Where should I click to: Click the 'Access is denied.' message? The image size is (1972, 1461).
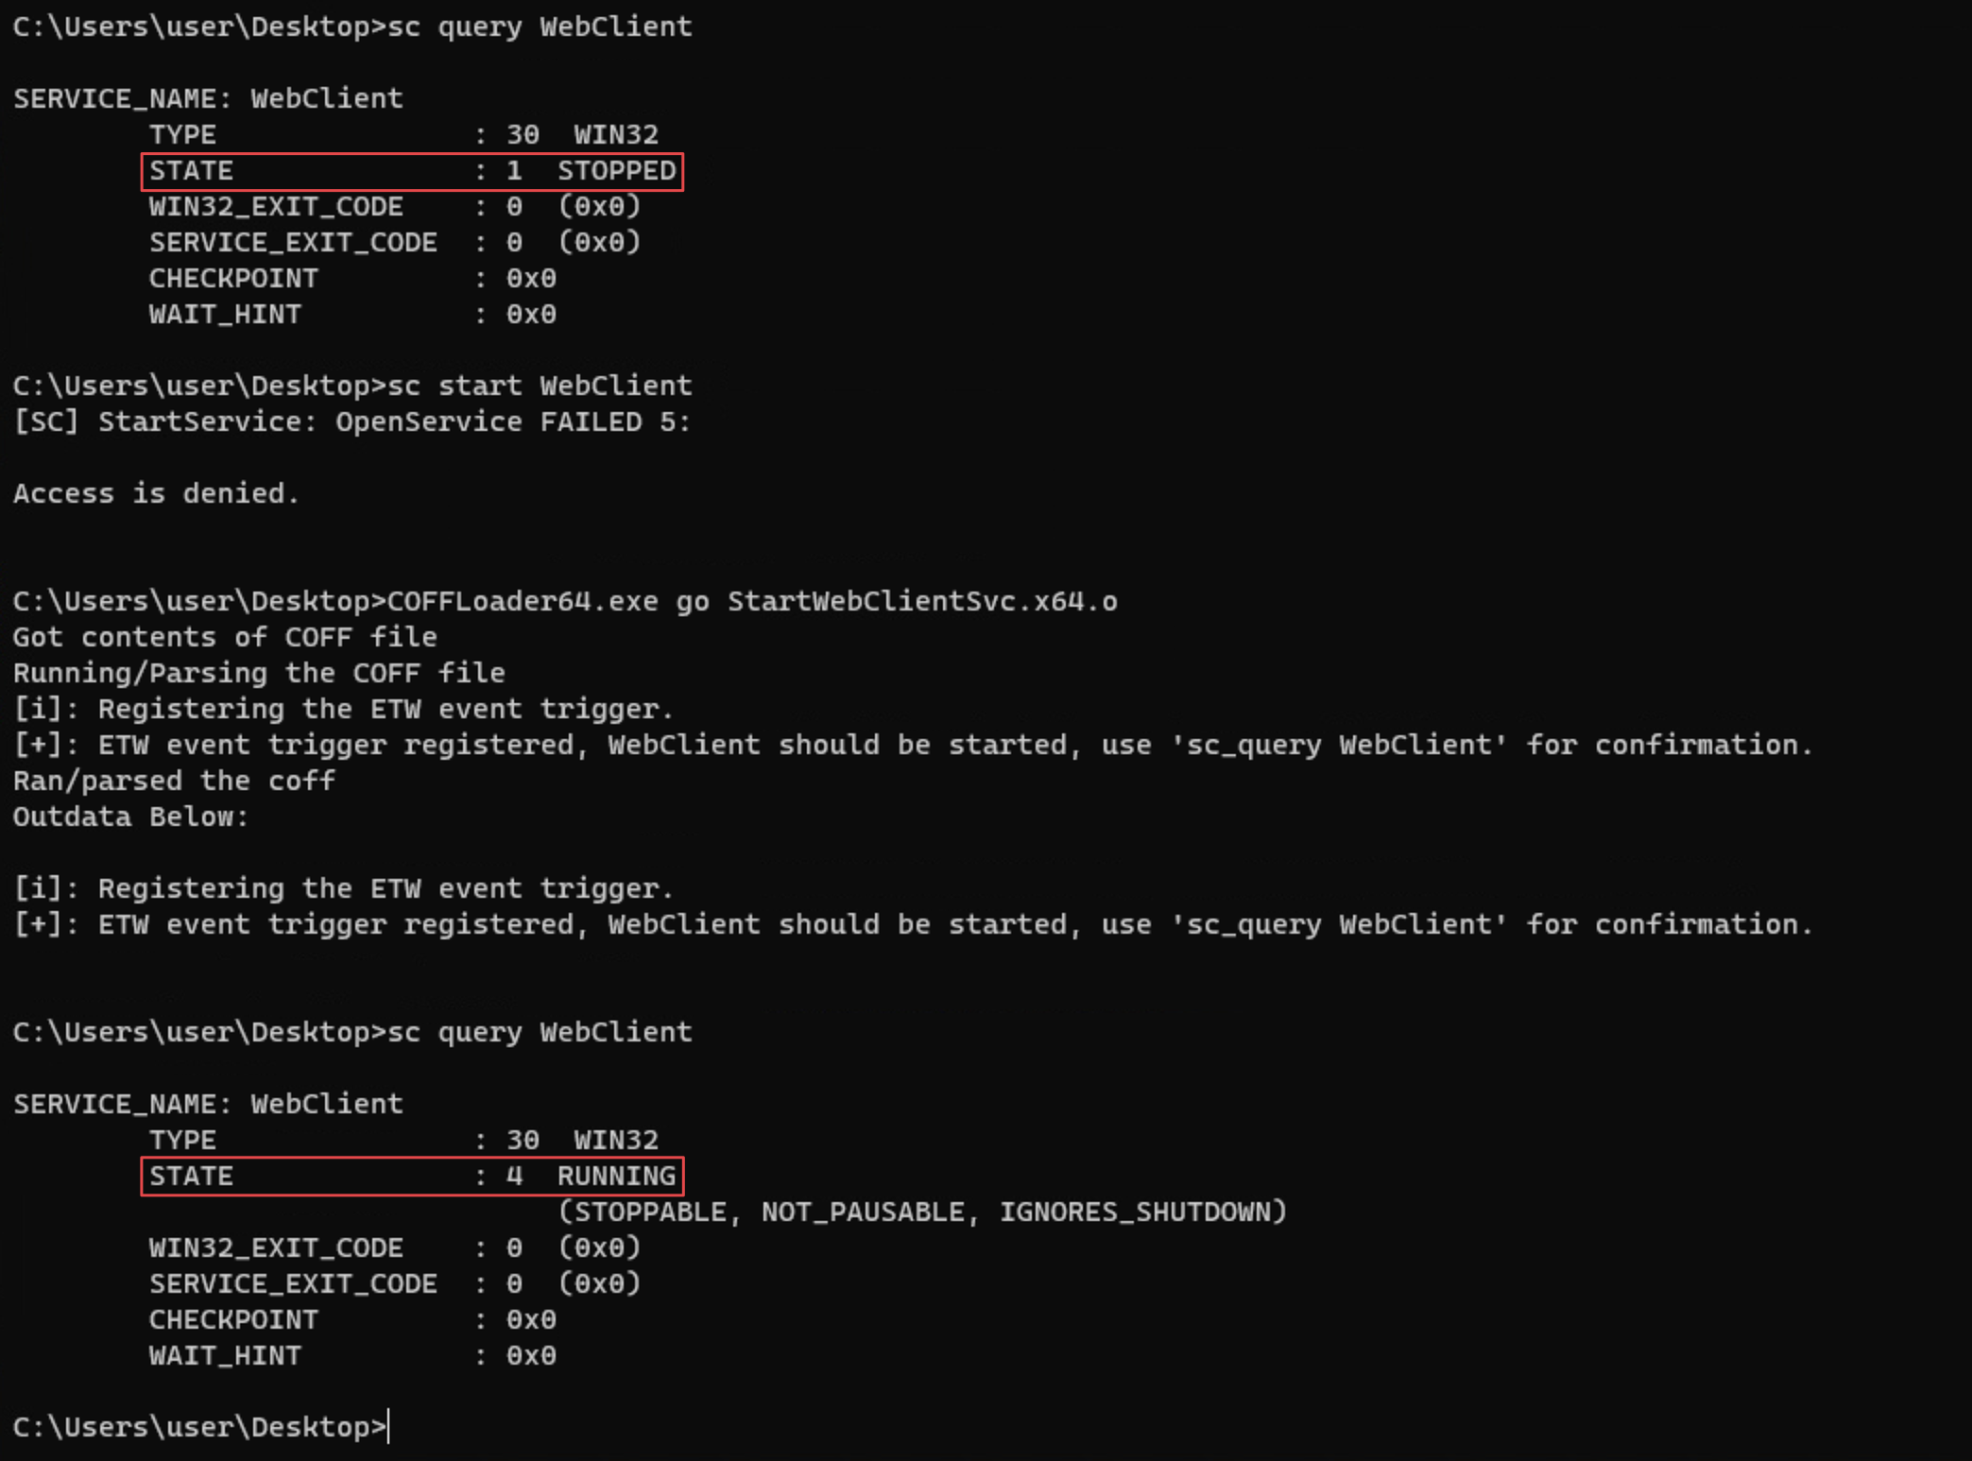[x=156, y=493]
